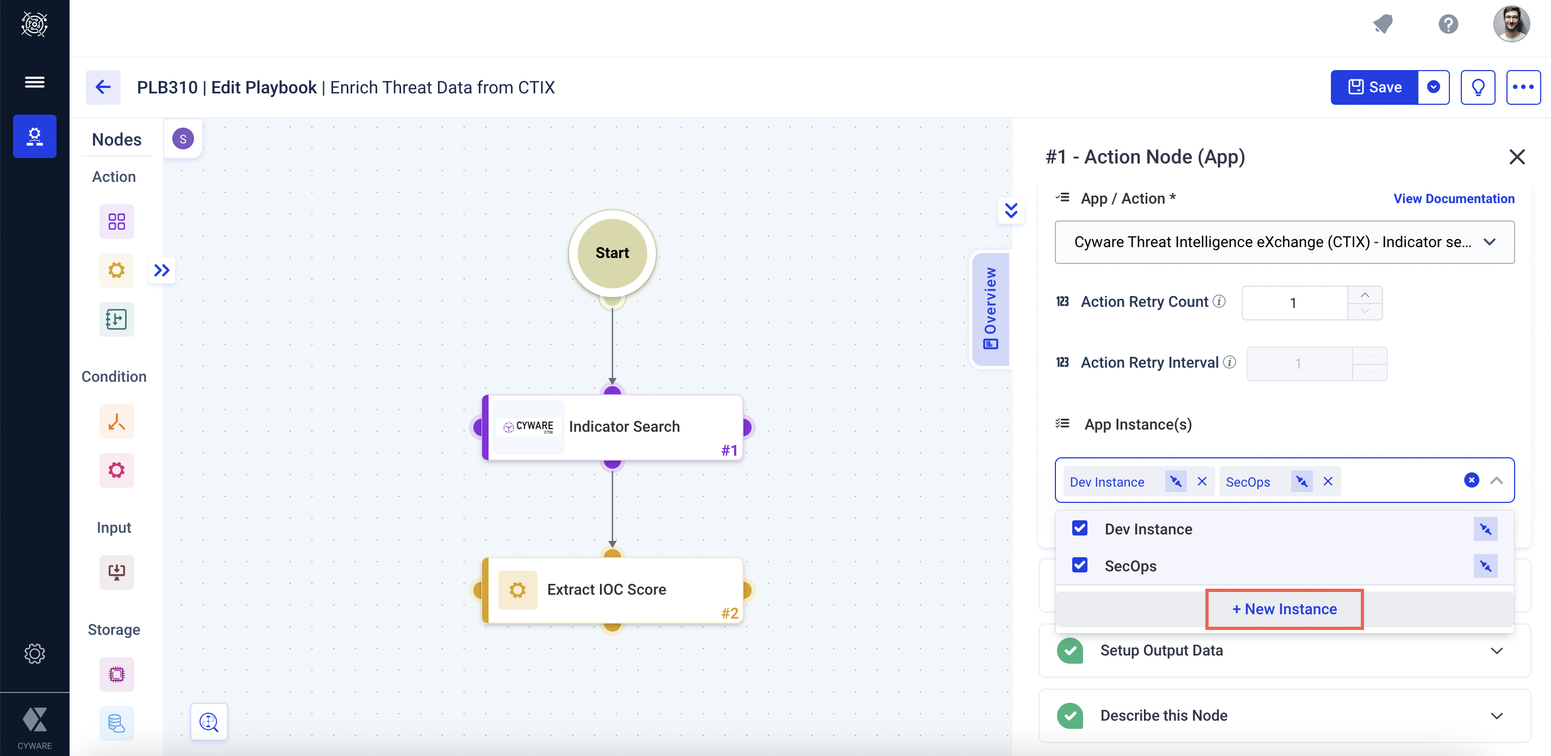This screenshot has height=756, width=1551.
Task: Click the View Documentation link
Action: tap(1453, 199)
